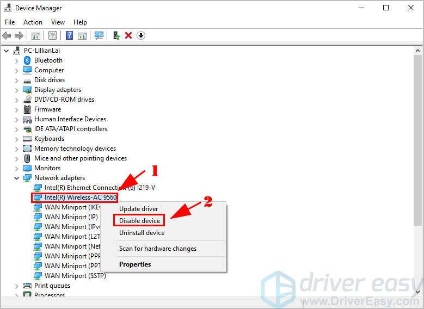The height and width of the screenshot is (309, 424).
Task: Collapse the PC-LillianLai root node
Action: pos(7,51)
